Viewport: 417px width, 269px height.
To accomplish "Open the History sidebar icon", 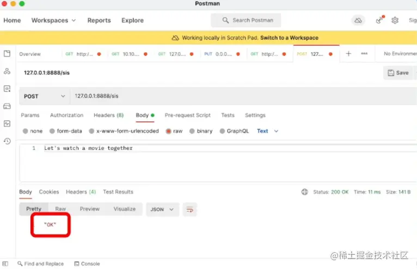I will [x=7, y=141].
